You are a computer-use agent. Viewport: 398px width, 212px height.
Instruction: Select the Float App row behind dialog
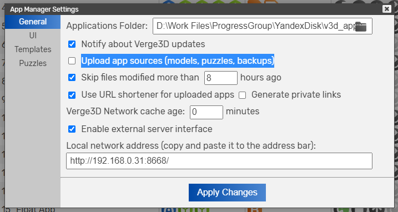[36, 210]
